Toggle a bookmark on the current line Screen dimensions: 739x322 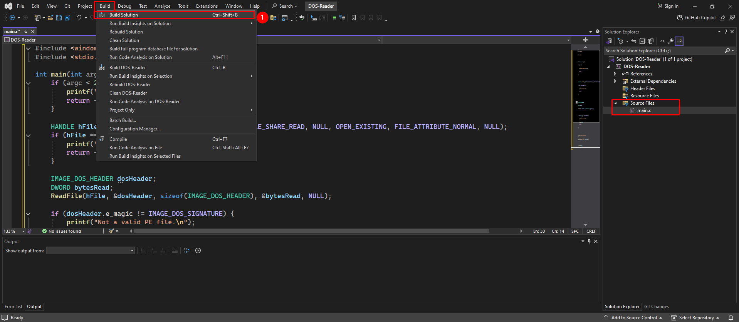point(354,18)
